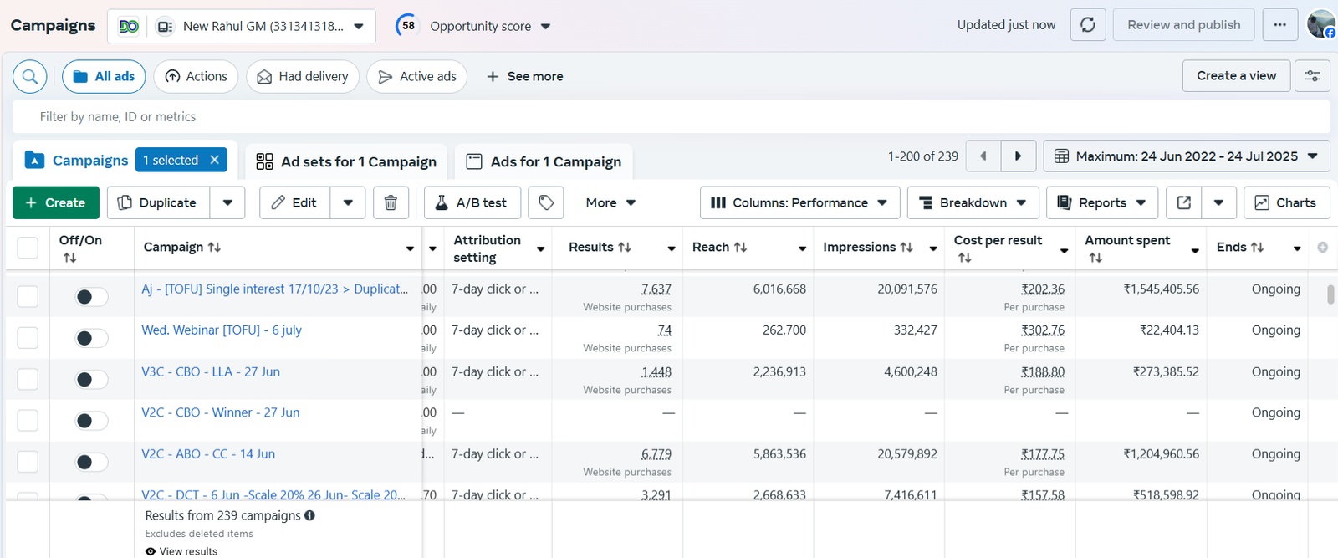Click the refresh data icon
This screenshot has width=1338, height=558.
click(x=1087, y=25)
